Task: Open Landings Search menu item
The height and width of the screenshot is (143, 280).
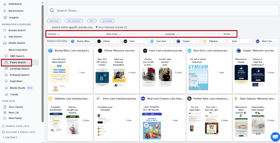Action: [20, 69]
